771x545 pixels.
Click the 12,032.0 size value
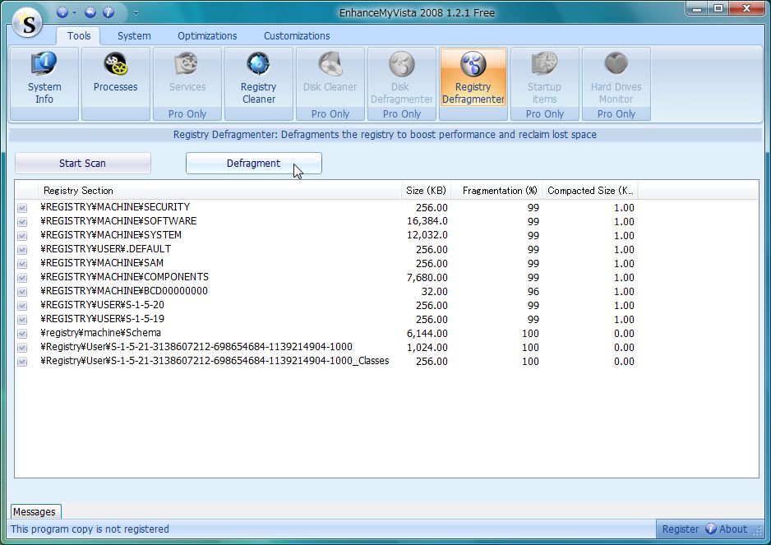[x=427, y=235]
